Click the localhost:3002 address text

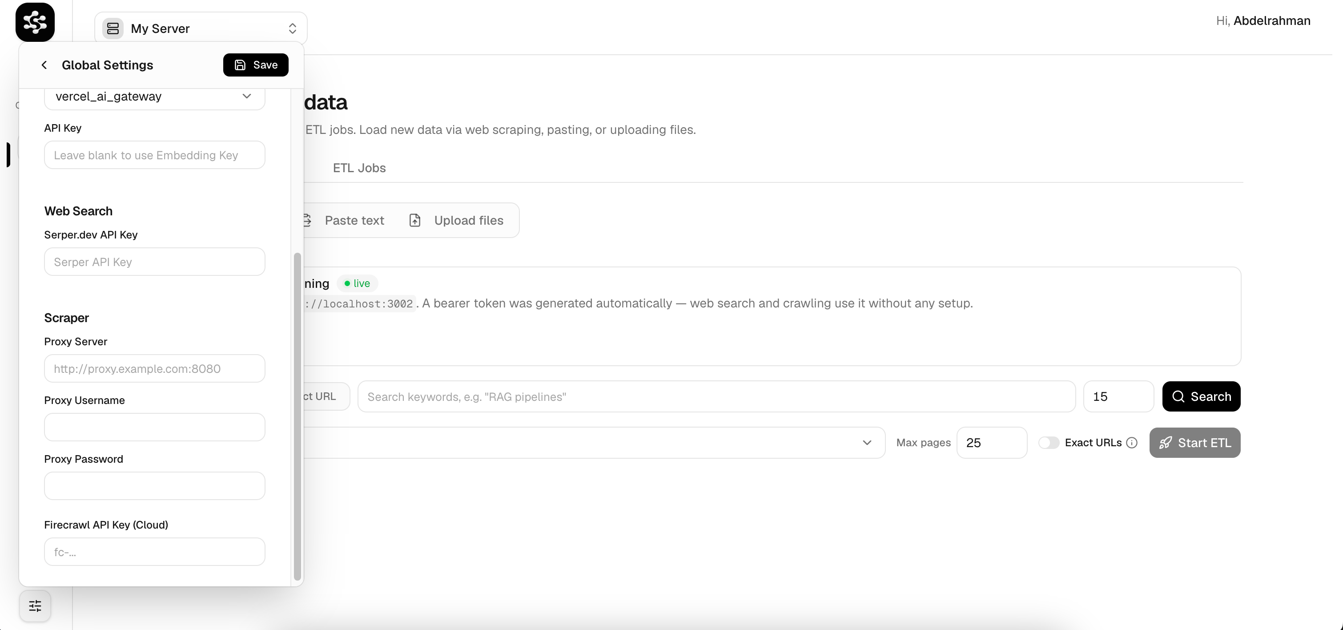pyautogui.click(x=360, y=303)
